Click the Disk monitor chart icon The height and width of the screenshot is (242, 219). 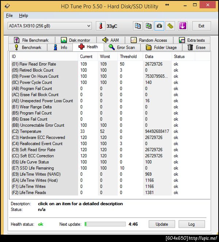pos(64,40)
